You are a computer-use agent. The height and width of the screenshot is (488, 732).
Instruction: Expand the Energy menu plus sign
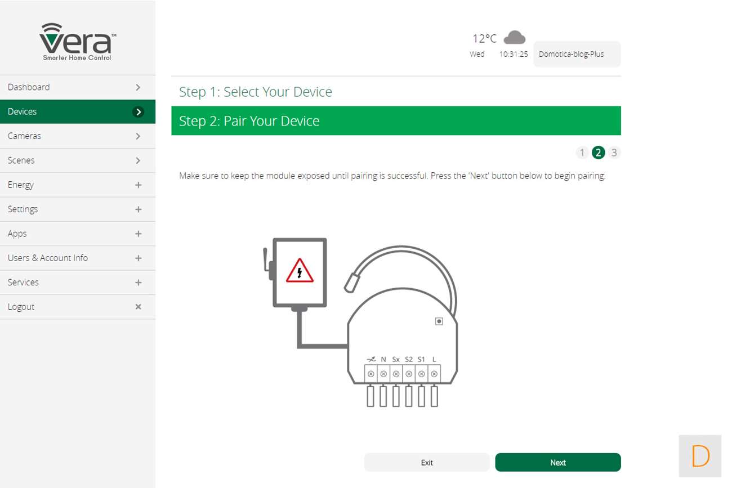[x=138, y=185]
